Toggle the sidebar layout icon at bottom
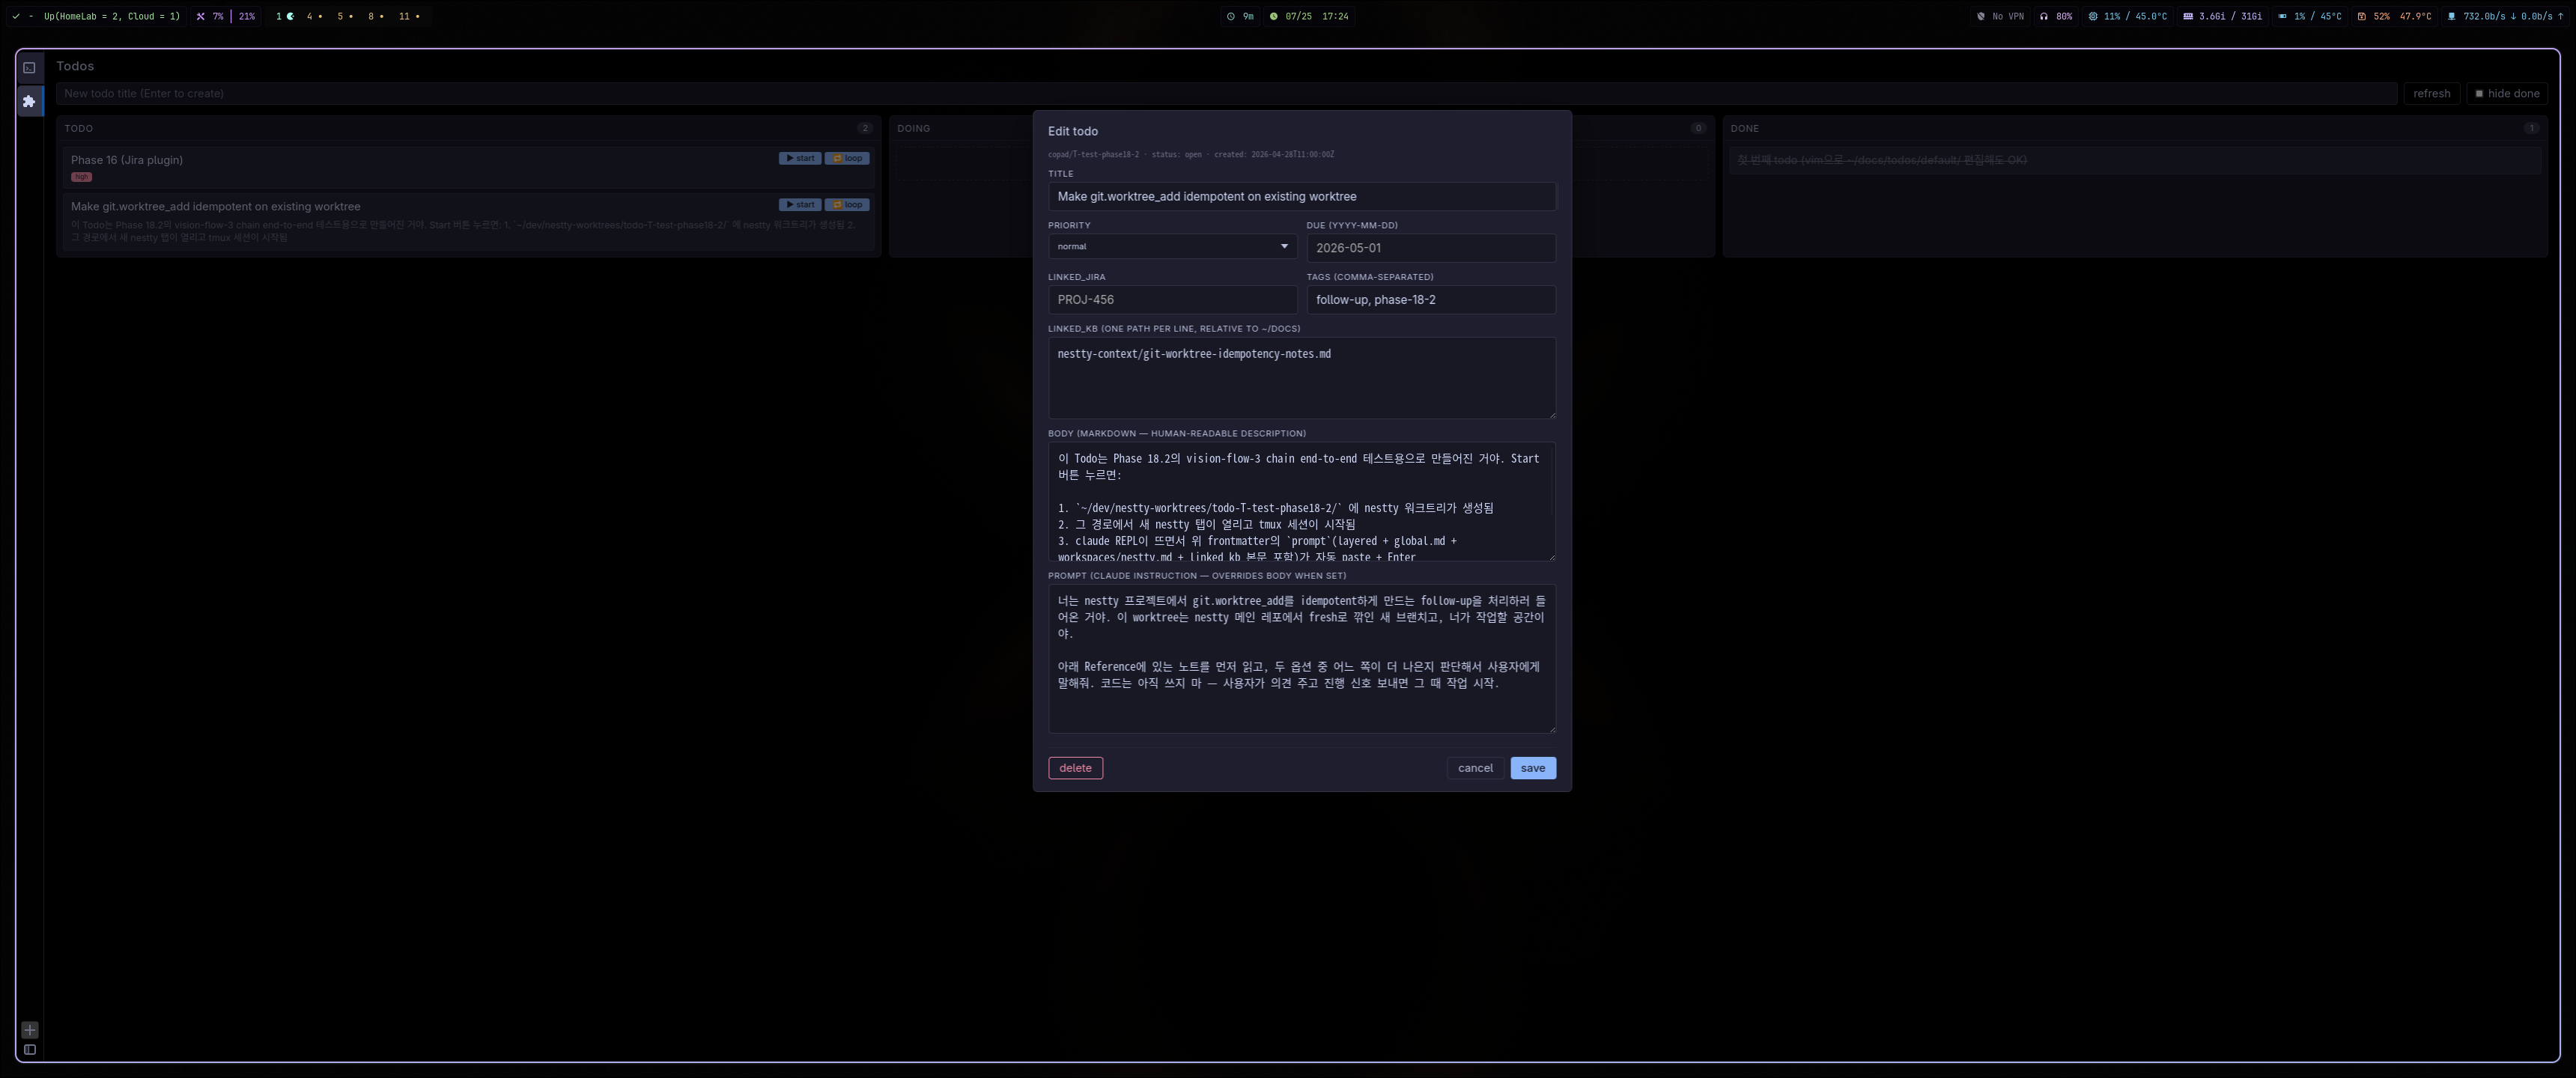The width and height of the screenshot is (2576, 1078). point(30,1050)
